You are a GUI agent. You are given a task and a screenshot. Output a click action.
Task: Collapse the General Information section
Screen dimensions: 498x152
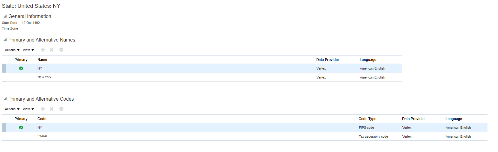(x=5, y=16)
